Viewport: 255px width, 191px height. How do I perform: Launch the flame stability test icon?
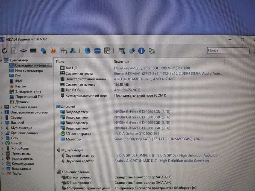pyautogui.click(x=53, y=51)
